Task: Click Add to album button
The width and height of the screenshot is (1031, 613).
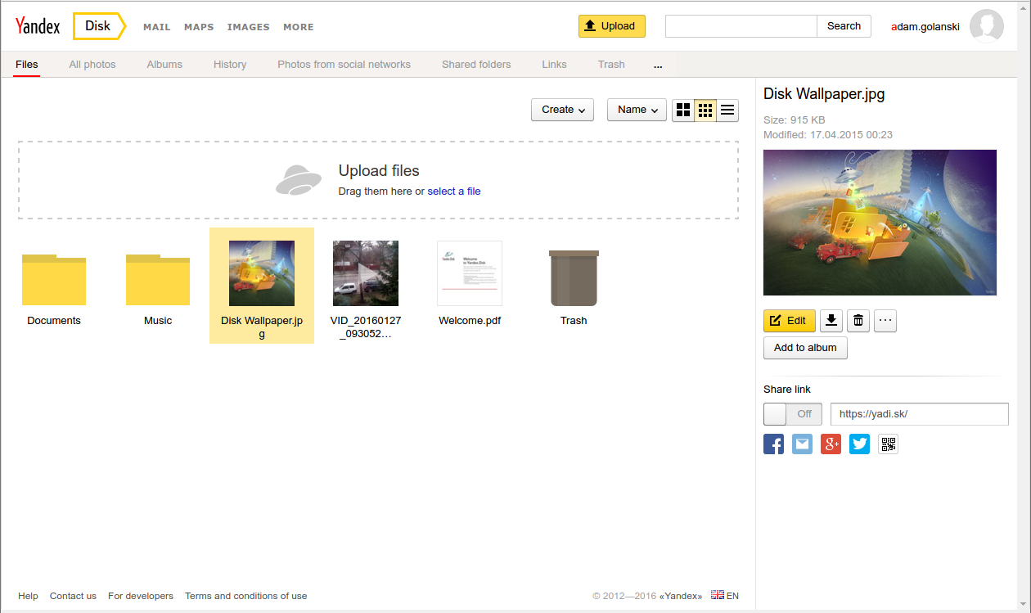Action: click(805, 348)
